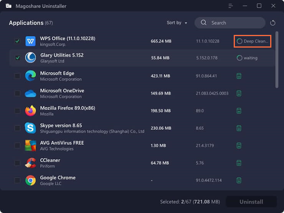
Task: Click the Skype app icon
Action: point(30,128)
